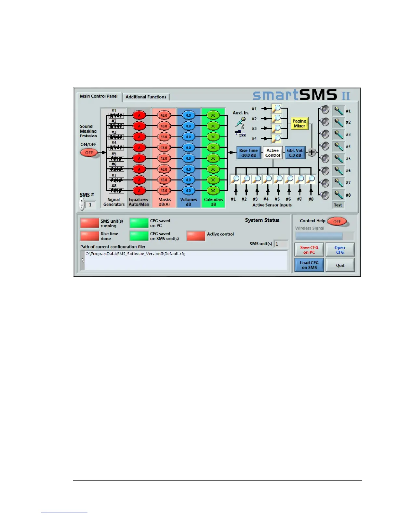Toggle equalizer Auto/Man for channel #8
This screenshot has height=515, width=398.
(x=139, y=191)
